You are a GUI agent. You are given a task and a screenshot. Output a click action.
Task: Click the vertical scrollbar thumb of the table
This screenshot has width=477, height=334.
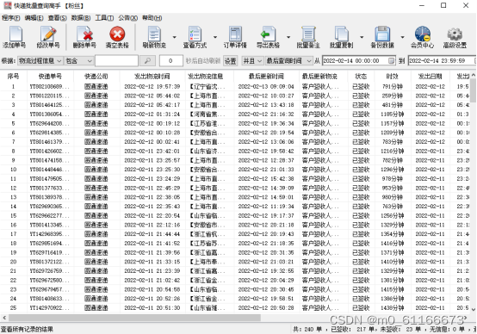[474, 90]
